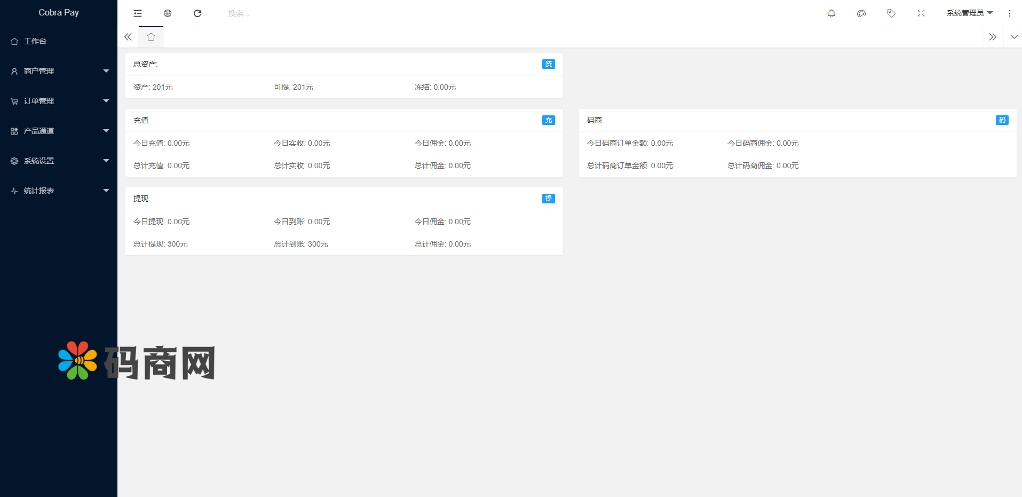Viewport: 1022px width, 497px height.
Task: Collapse the sidebar with the menu fold icon
Action: coord(138,13)
